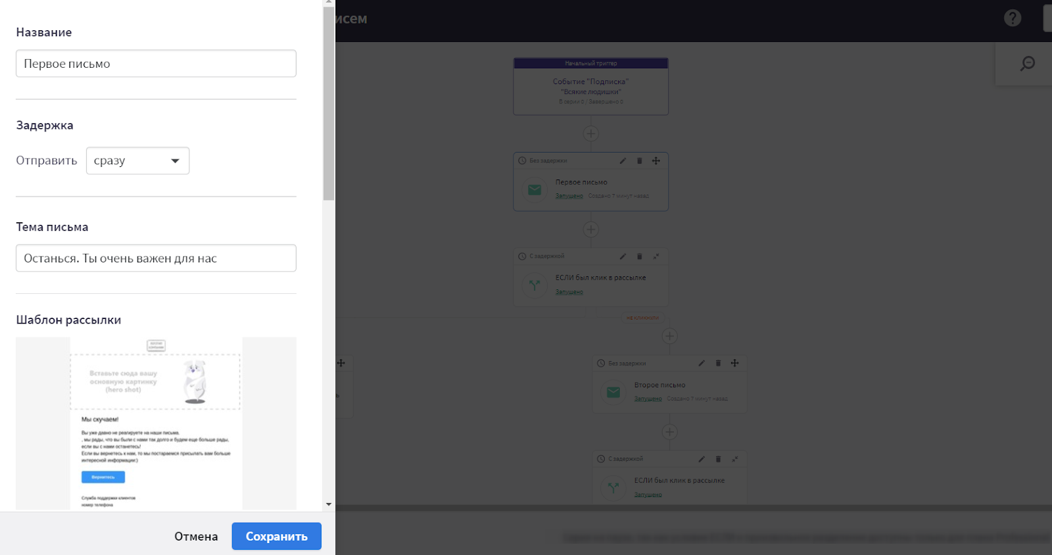The image size is (1052, 555).
Task: Click the Тема письма subject field
Action: point(156,258)
